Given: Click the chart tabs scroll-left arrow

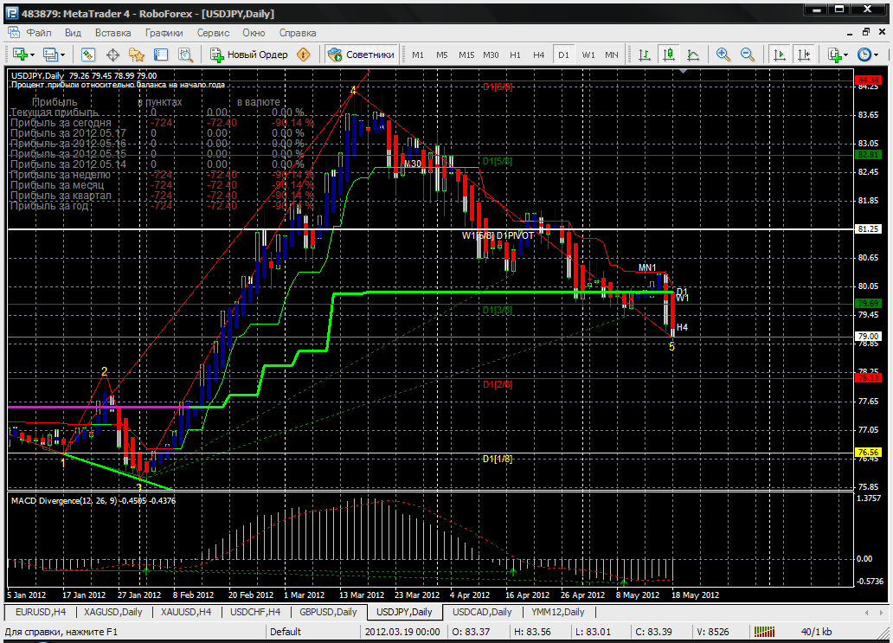Looking at the screenshot, I should click(x=866, y=613).
